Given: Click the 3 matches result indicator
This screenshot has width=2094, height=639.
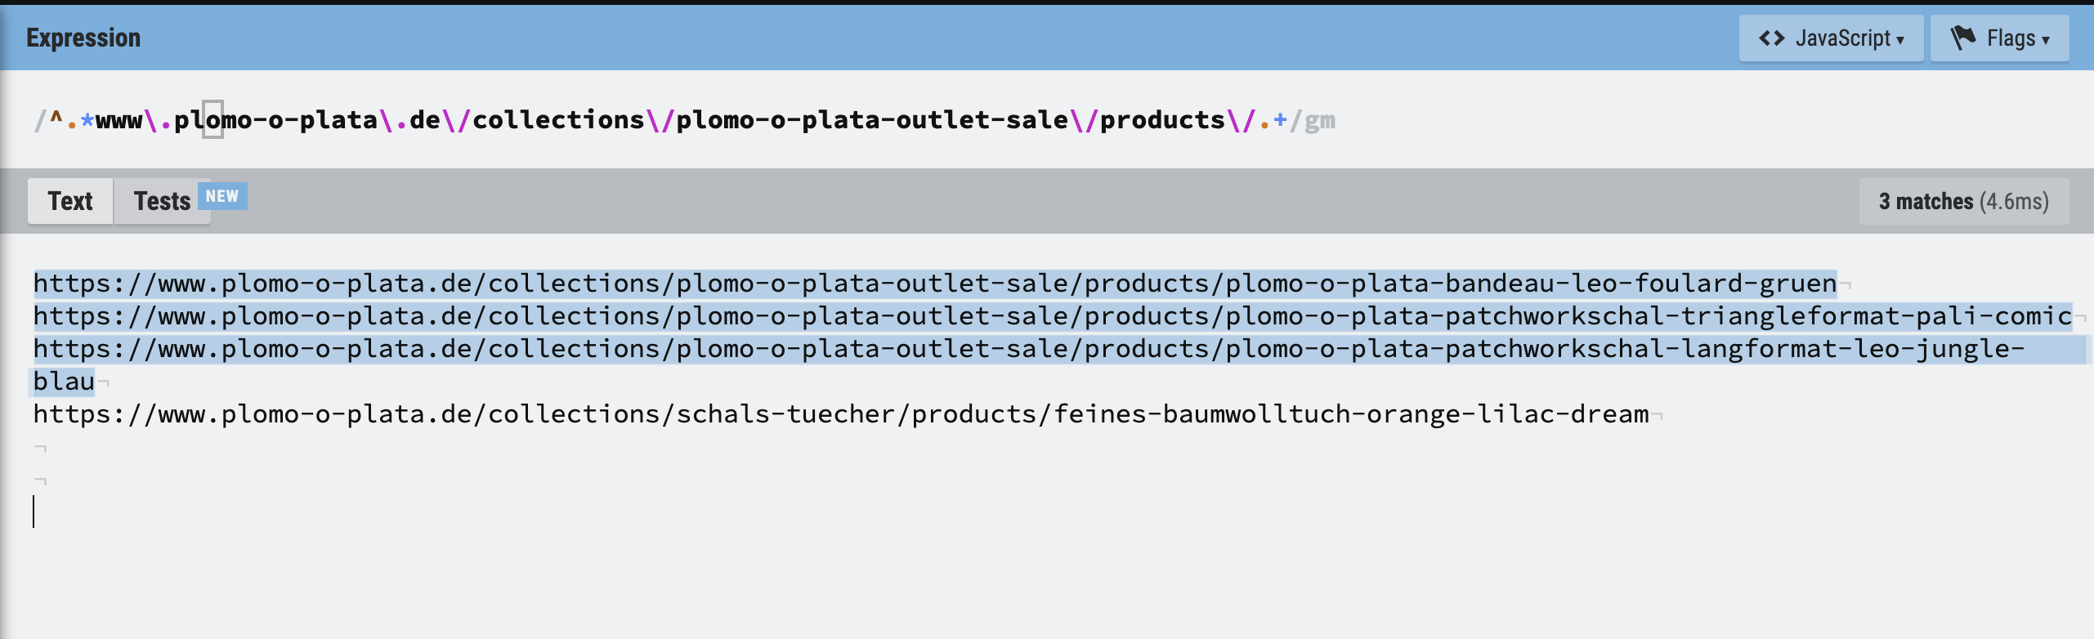Looking at the screenshot, I should pyautogui.click(x=1963, y=201).
